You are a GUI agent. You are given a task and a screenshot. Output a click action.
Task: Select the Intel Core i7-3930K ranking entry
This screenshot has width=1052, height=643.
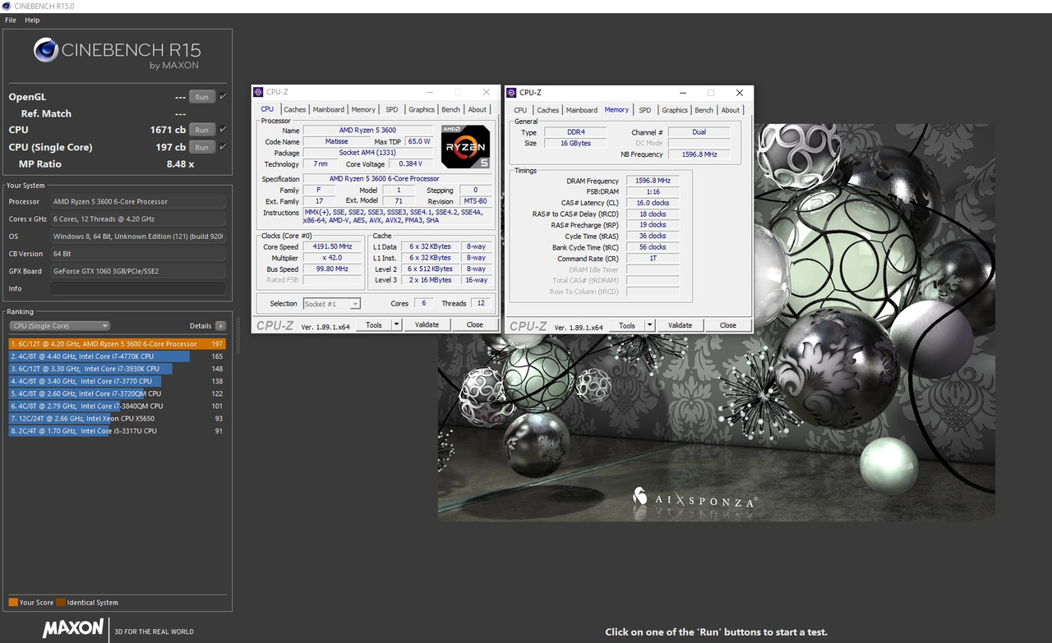coord(117,369)
